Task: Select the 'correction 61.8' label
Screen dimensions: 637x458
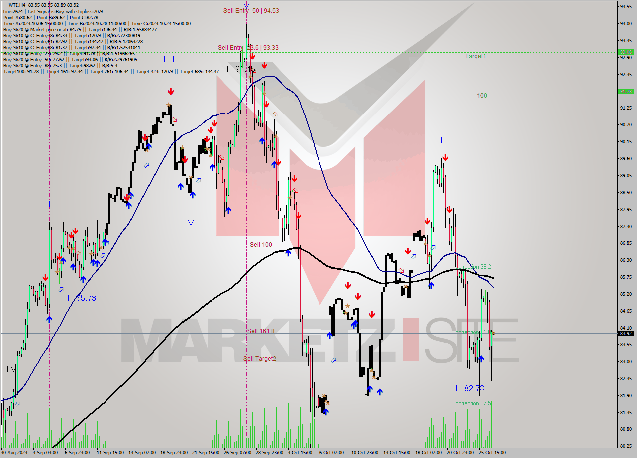Action: click(x=473, y=332)
